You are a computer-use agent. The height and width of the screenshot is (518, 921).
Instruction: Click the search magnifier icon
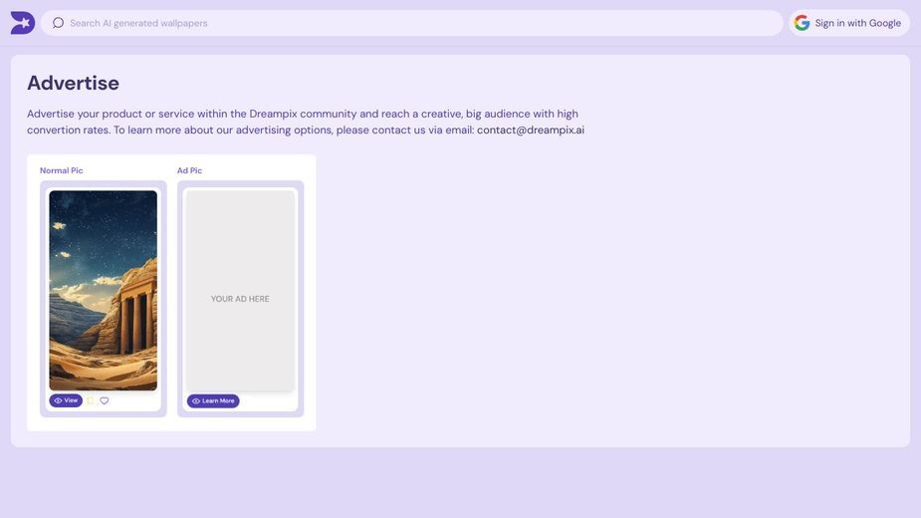[58, 23]
